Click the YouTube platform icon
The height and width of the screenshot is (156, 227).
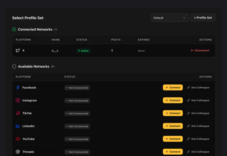(x=18, y=139)
